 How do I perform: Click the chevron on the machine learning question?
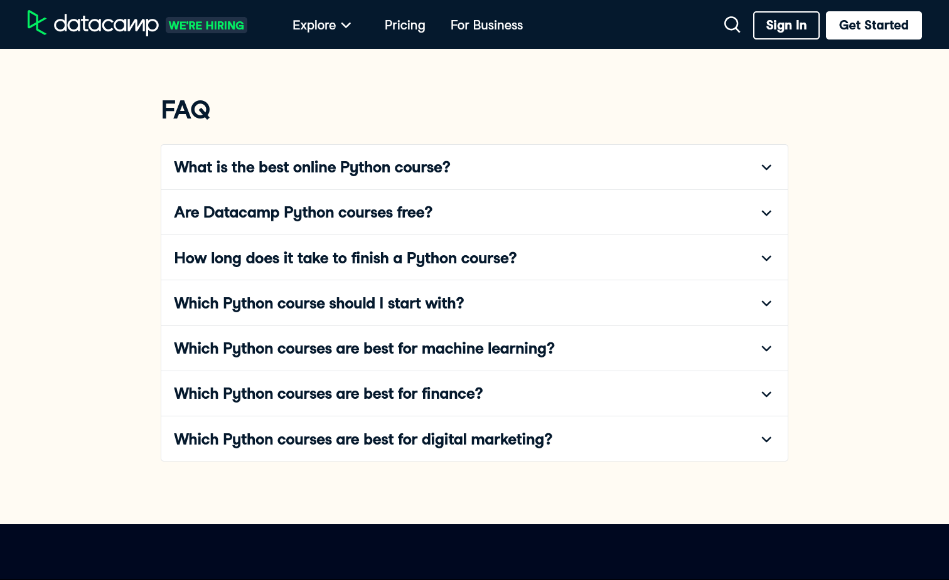[766, 349]
